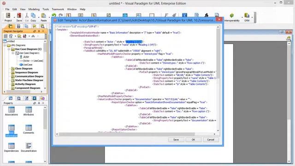Open the View menu

pos(23,9)
